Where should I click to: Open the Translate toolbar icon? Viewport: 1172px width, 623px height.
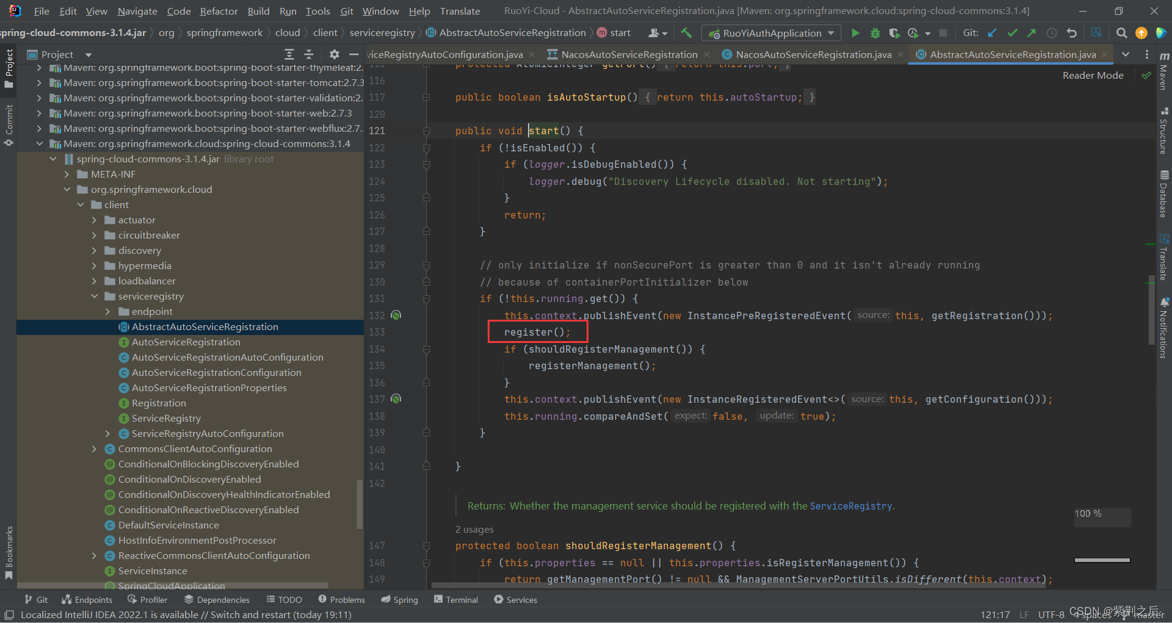1096,33
